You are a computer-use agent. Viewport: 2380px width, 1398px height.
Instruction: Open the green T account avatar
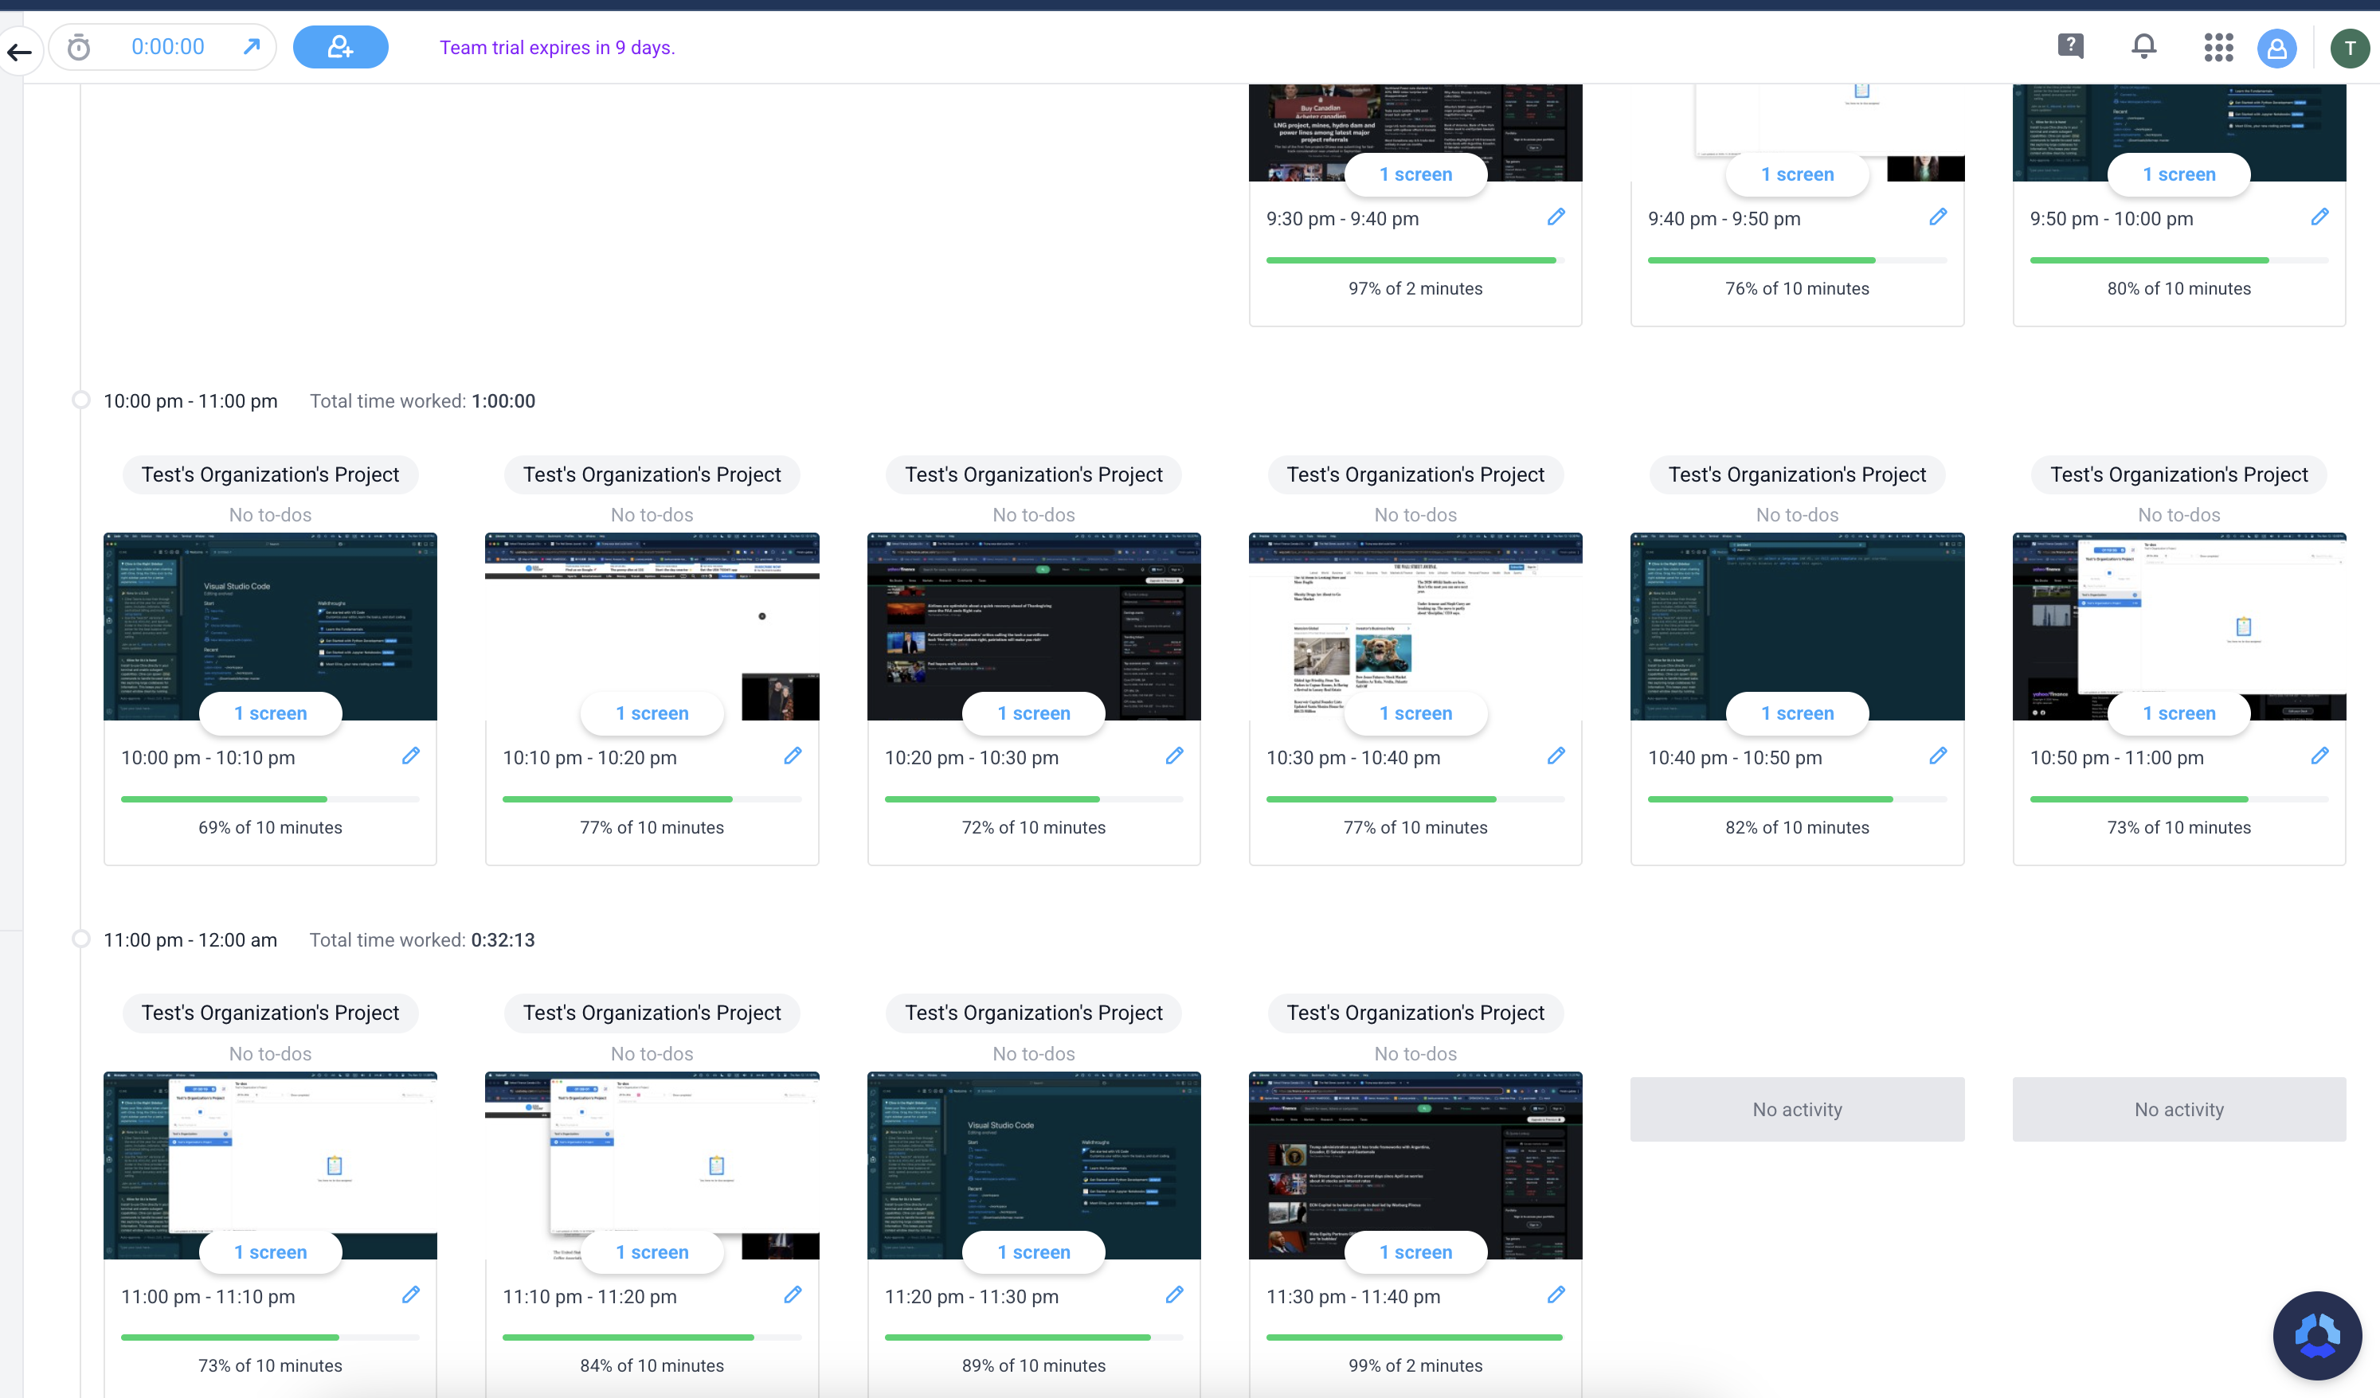point(2349,48)
